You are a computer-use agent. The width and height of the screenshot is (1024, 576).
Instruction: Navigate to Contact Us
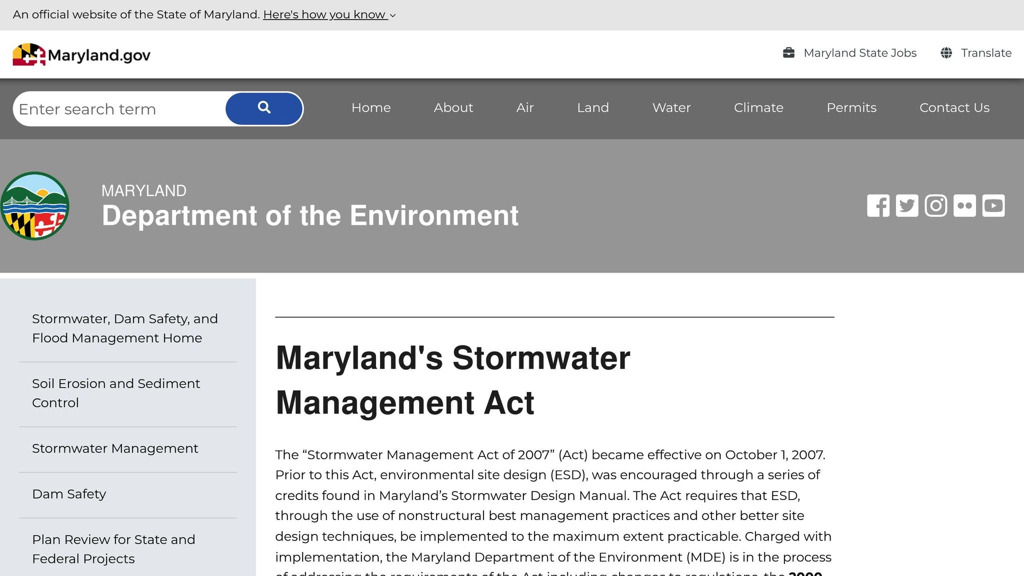(954, 108)
